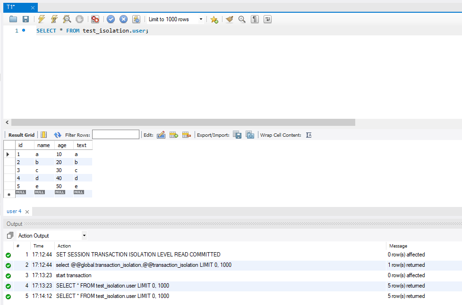Select the start transaction log entry
The width and height of the screenshot is (462, 305).
click(x=233, y=275)
